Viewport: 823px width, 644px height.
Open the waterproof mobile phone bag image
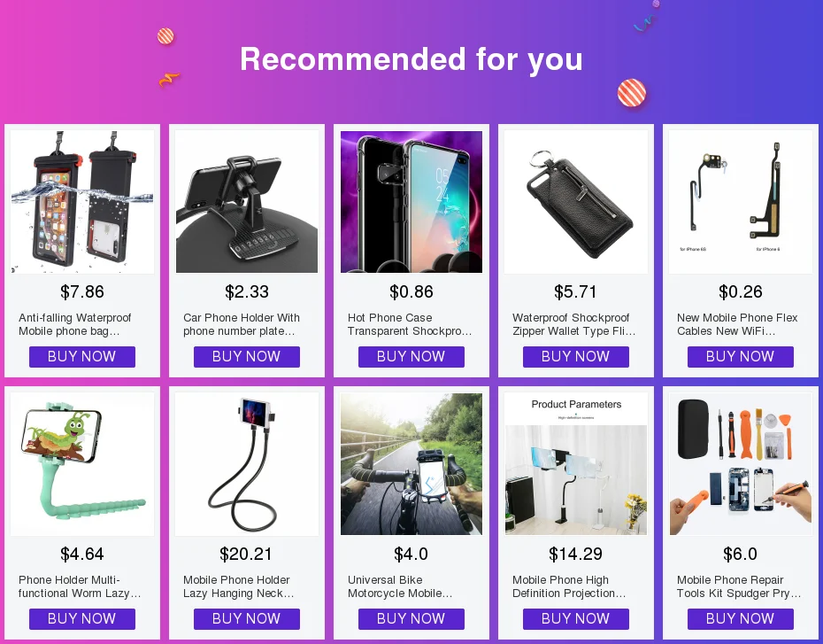[x=82, y=202]
